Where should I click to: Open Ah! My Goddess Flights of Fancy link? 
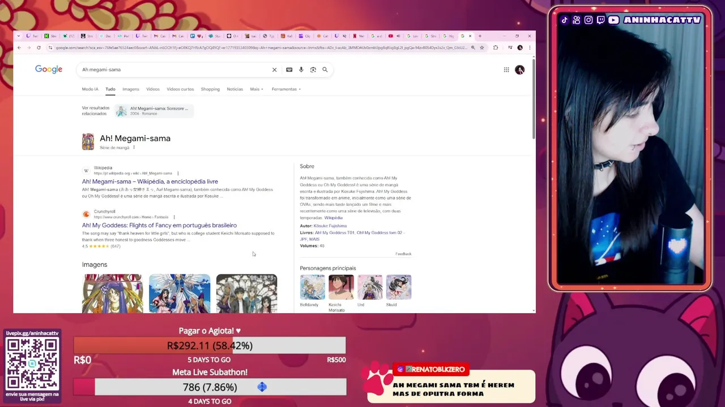[x=159, y=225]
